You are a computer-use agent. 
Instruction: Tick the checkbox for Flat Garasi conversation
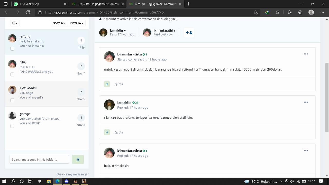[x=12, y=100]
